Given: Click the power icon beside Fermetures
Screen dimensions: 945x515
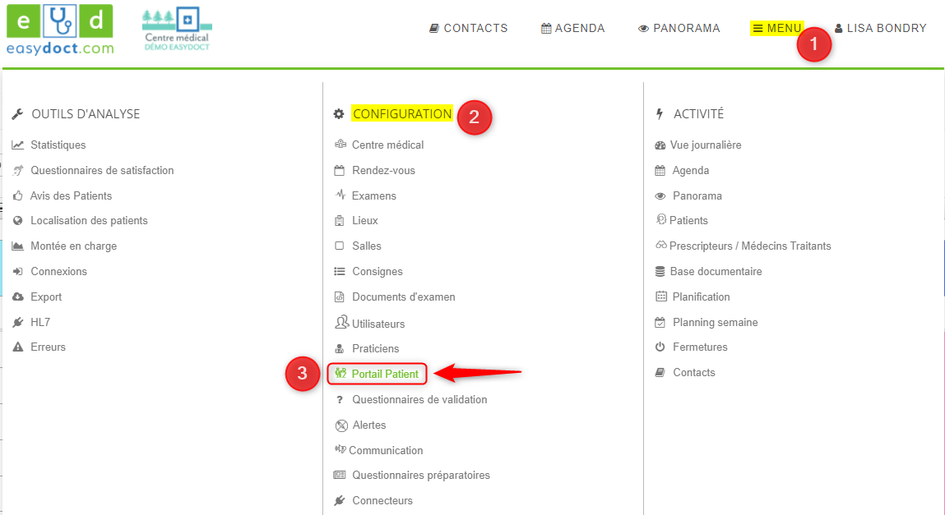Looking at the screenshot, I should coord(660,347).
